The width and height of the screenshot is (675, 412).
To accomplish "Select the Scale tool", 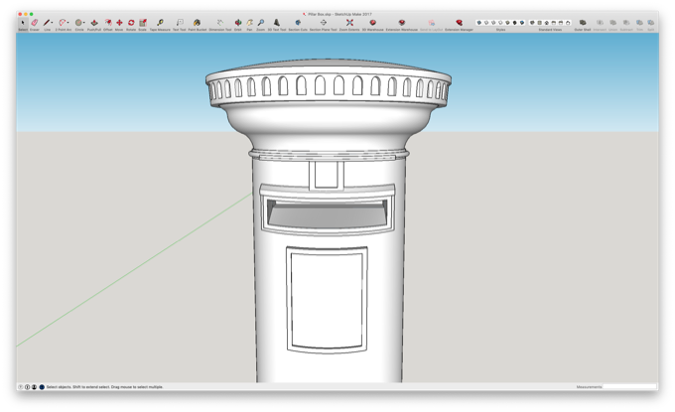I will (143, 23).
